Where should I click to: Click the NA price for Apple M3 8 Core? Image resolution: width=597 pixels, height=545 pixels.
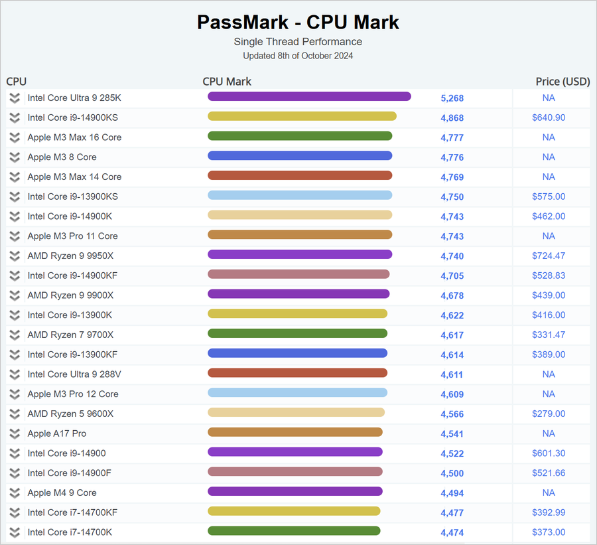click(549, 157)
